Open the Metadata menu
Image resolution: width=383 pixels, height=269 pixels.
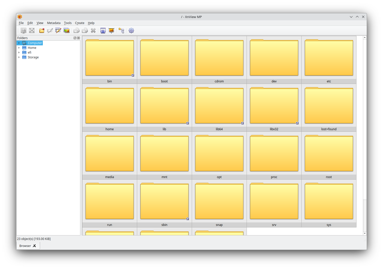click(54, 23)
